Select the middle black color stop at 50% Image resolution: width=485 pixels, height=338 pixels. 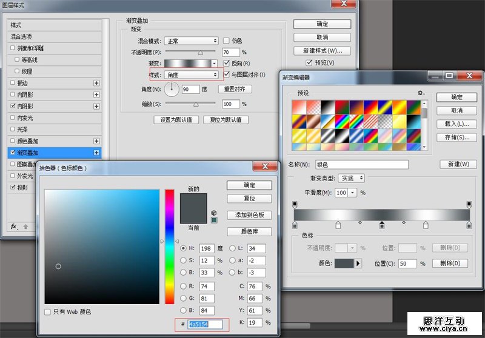tap(381, 225)
